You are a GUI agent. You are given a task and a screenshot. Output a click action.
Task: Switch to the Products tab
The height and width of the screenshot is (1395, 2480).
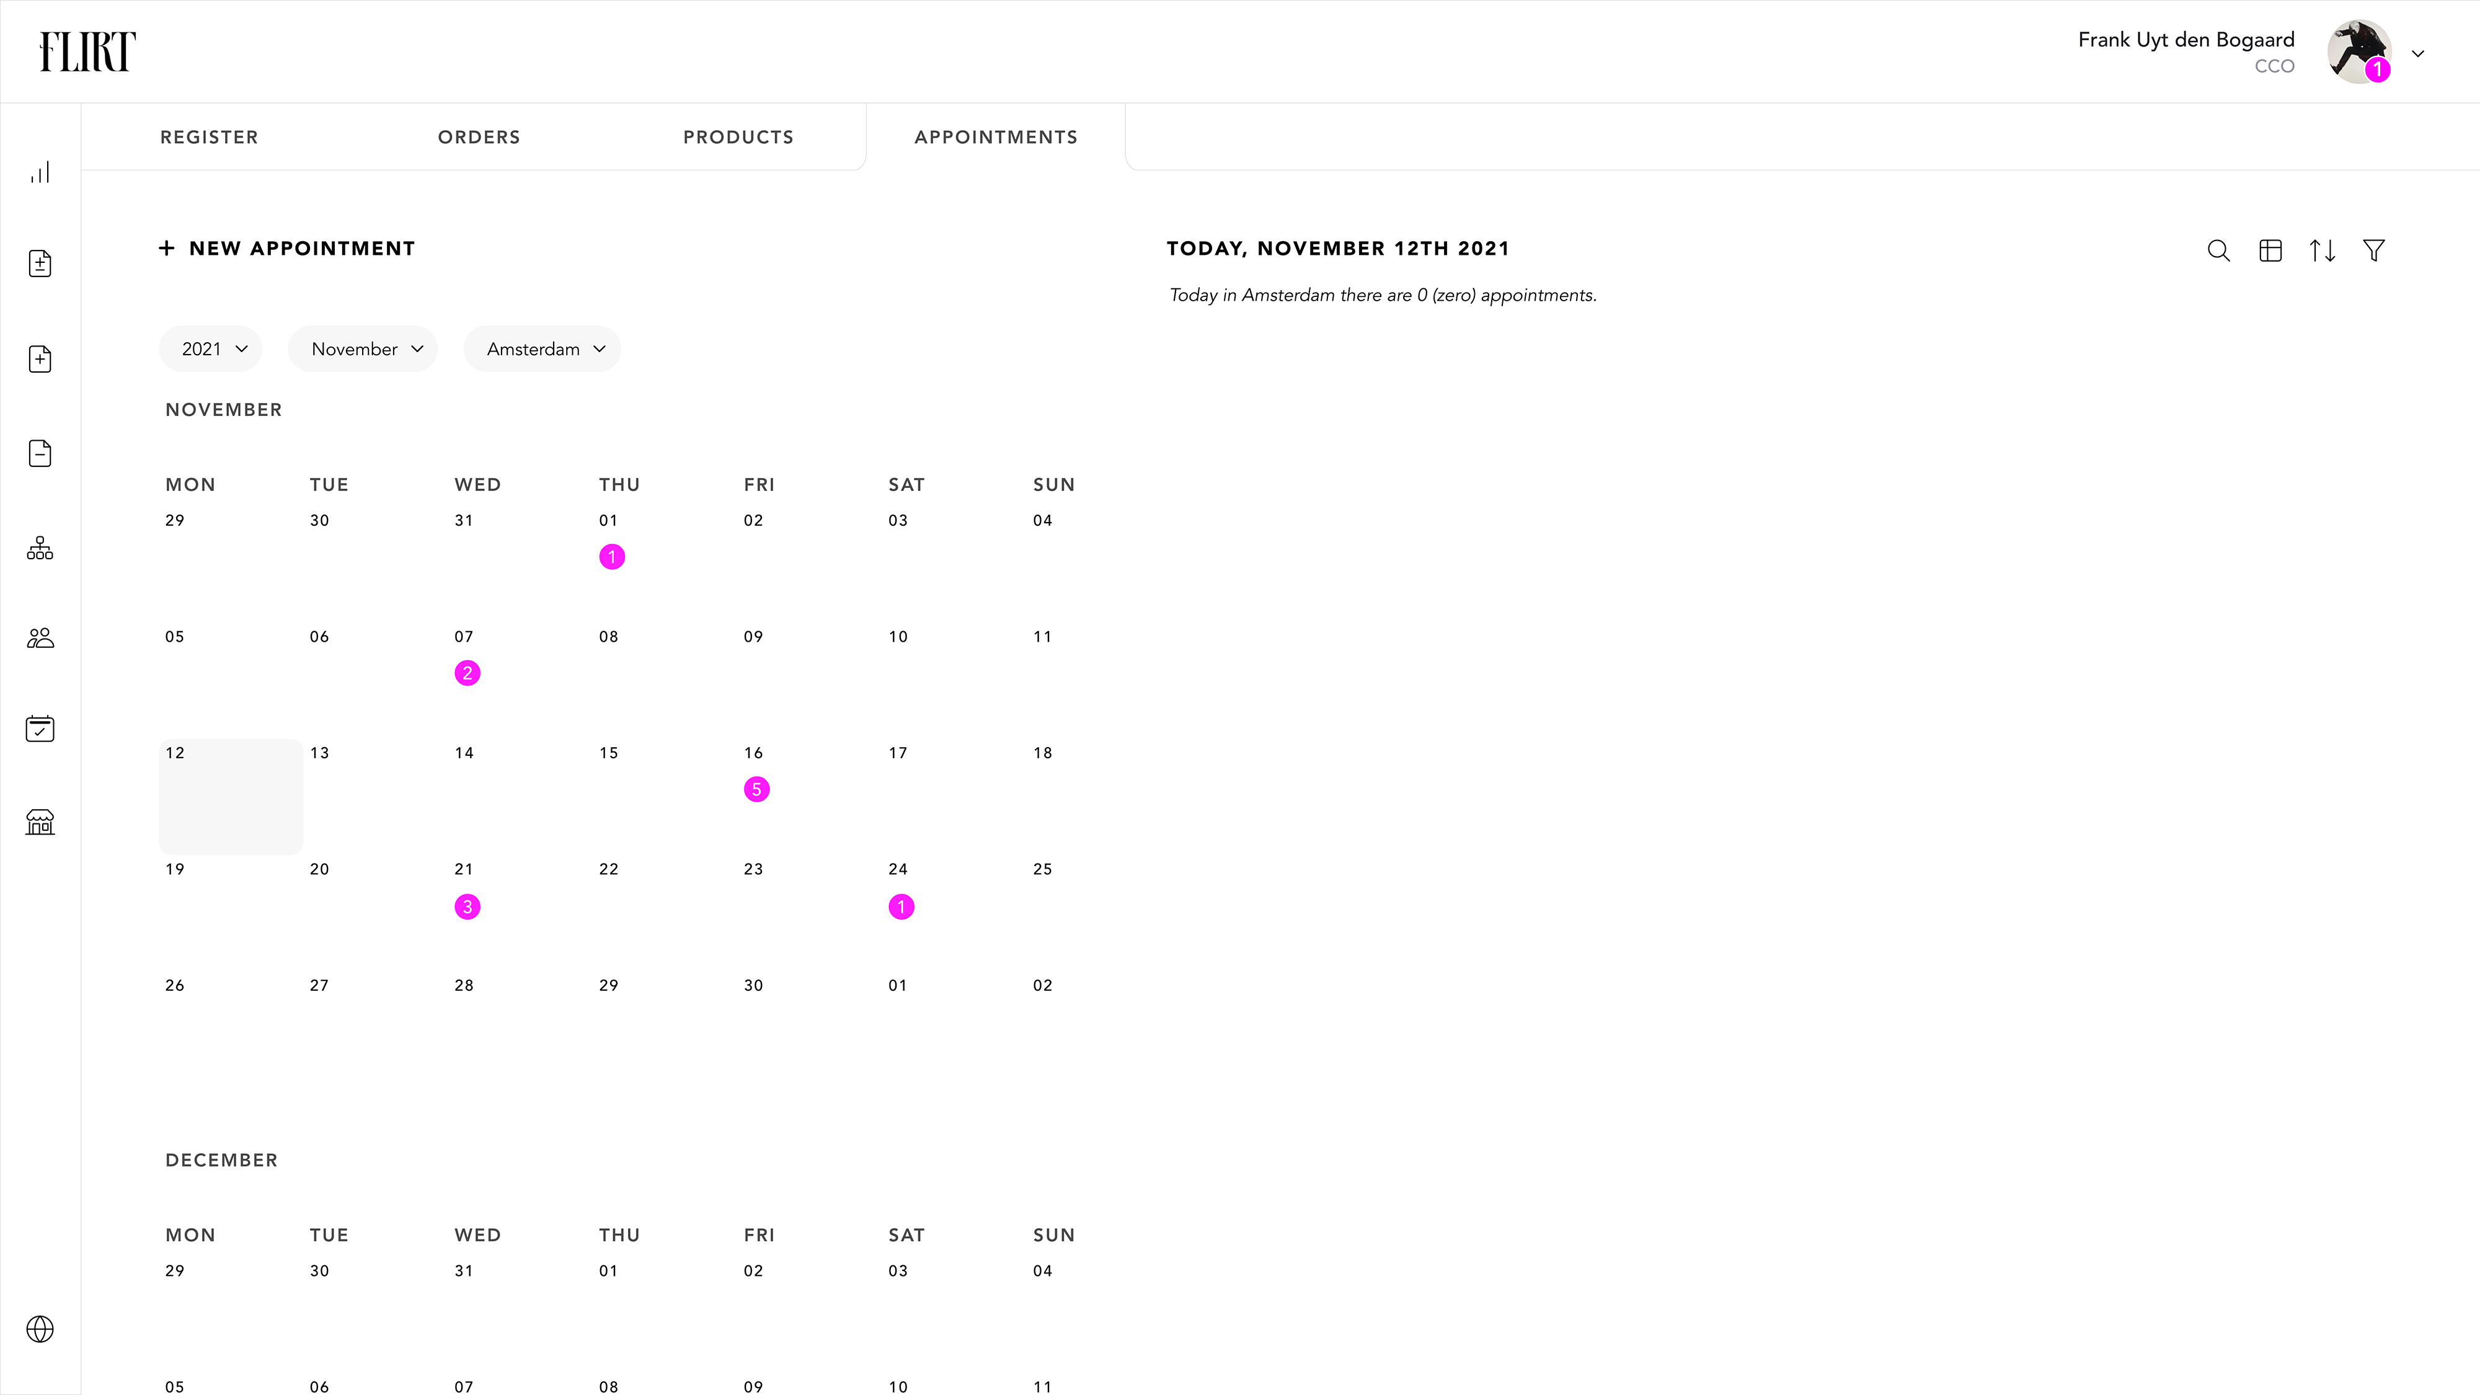click(738, 136)
